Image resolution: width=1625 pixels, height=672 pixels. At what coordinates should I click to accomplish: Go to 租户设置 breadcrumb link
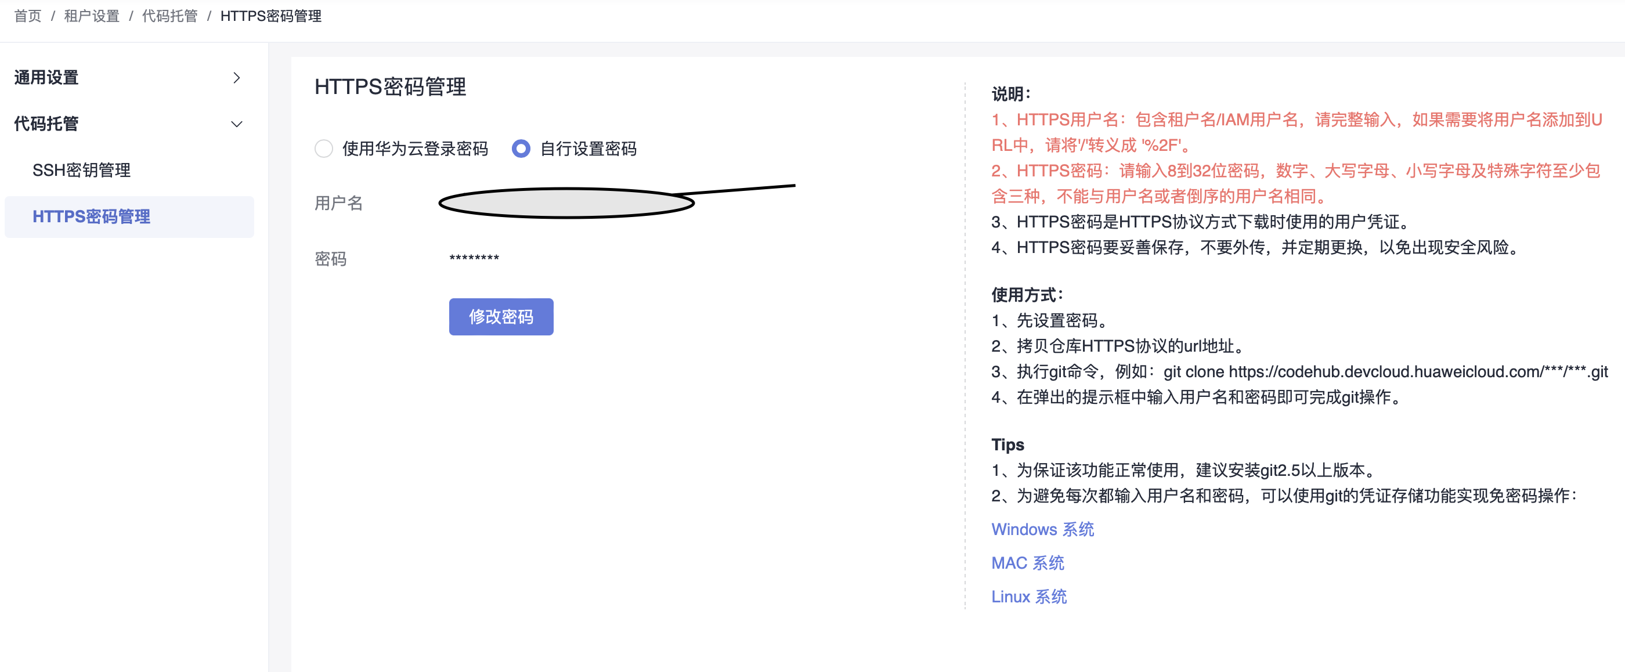(x=92, y=16)
